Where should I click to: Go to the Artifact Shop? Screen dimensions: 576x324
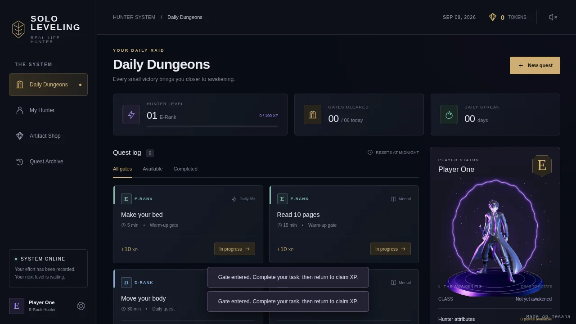point(48,136)
